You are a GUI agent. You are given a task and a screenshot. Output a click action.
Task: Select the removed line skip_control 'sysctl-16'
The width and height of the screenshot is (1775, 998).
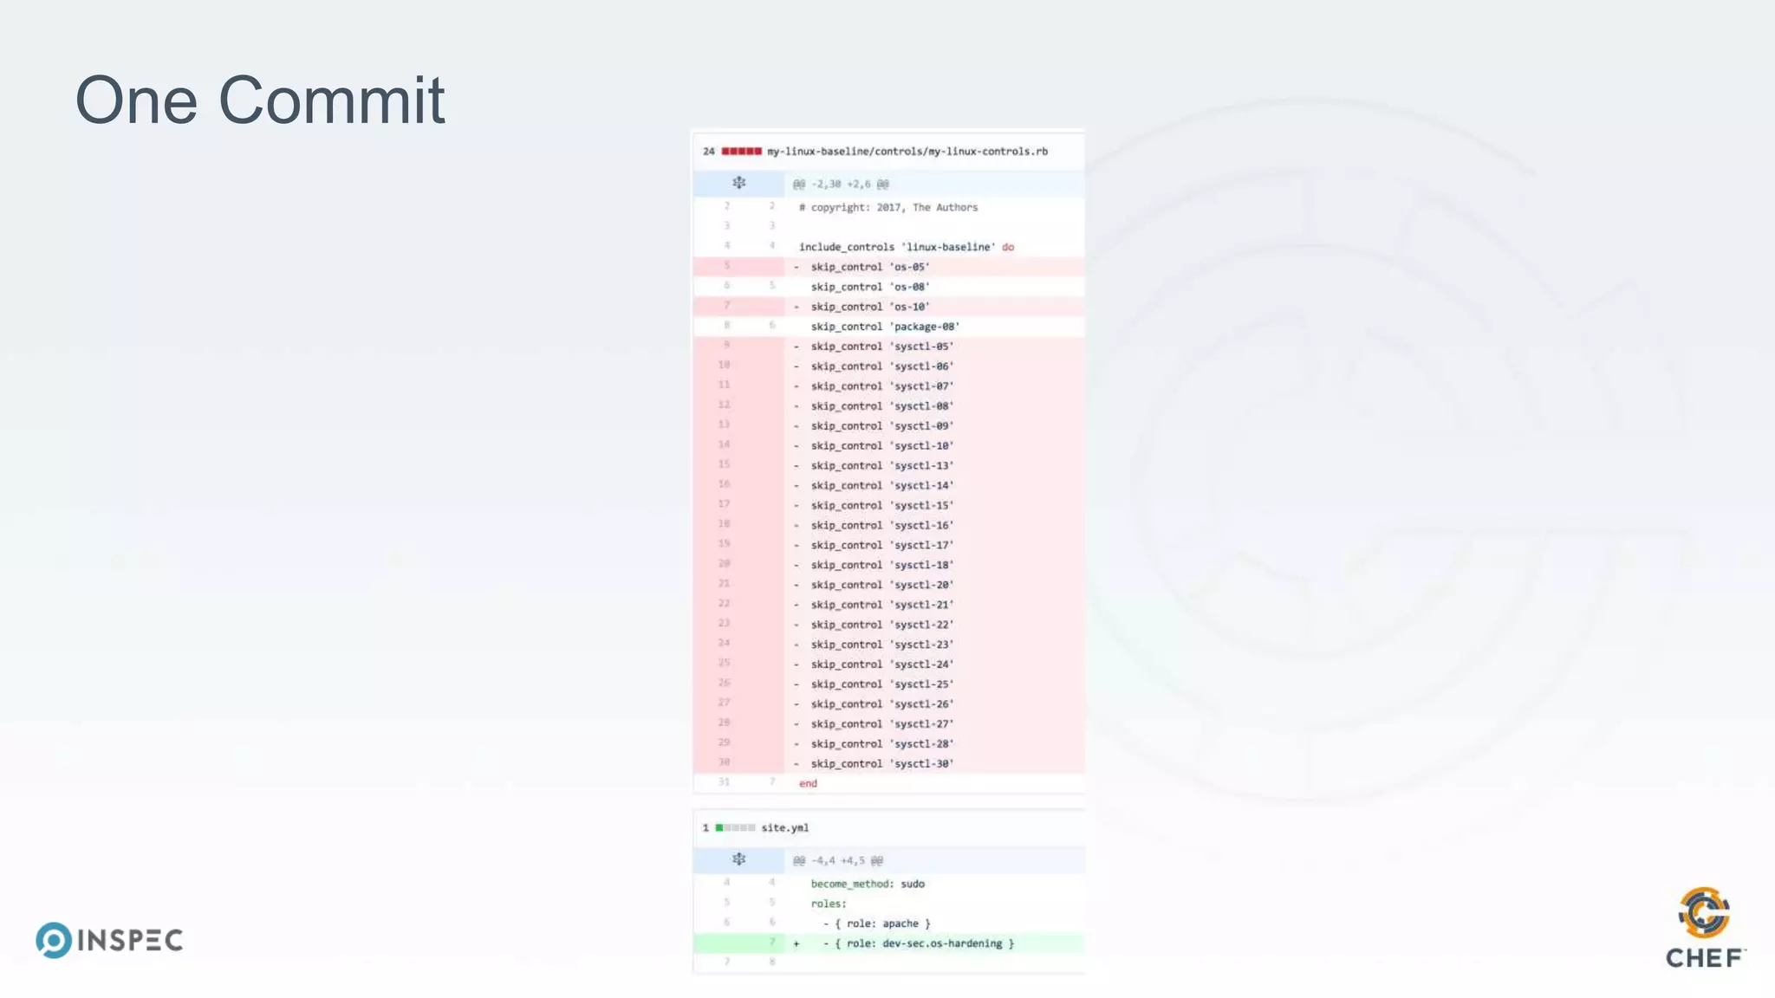pyautogui.click(x=888, y=526)
